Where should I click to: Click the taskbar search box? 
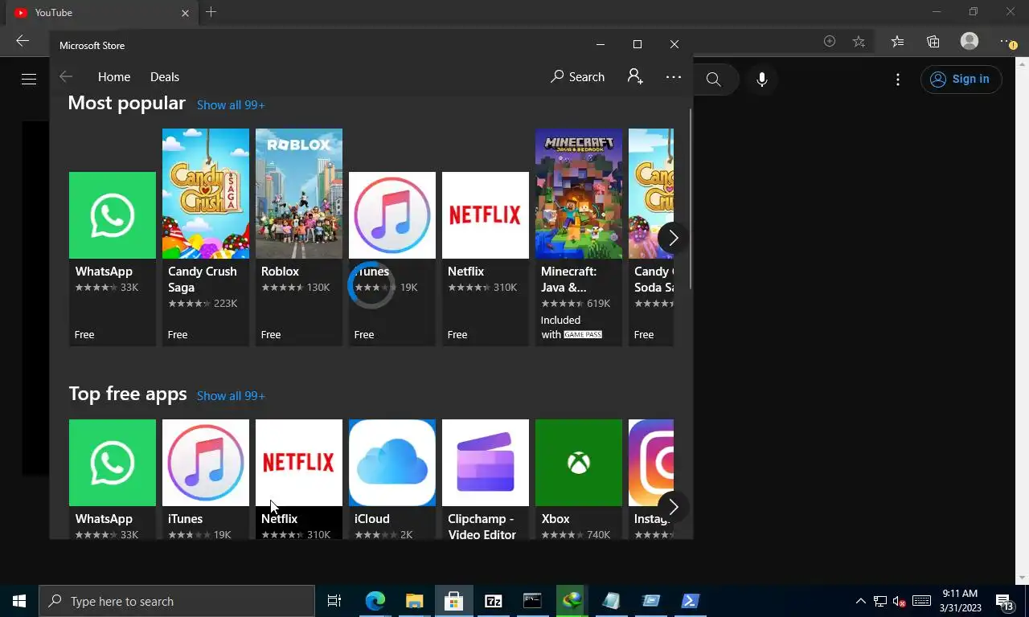tap(177, 601)
